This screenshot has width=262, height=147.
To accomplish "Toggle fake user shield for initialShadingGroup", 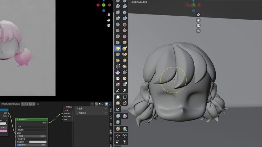I will (x=27, y=104).
